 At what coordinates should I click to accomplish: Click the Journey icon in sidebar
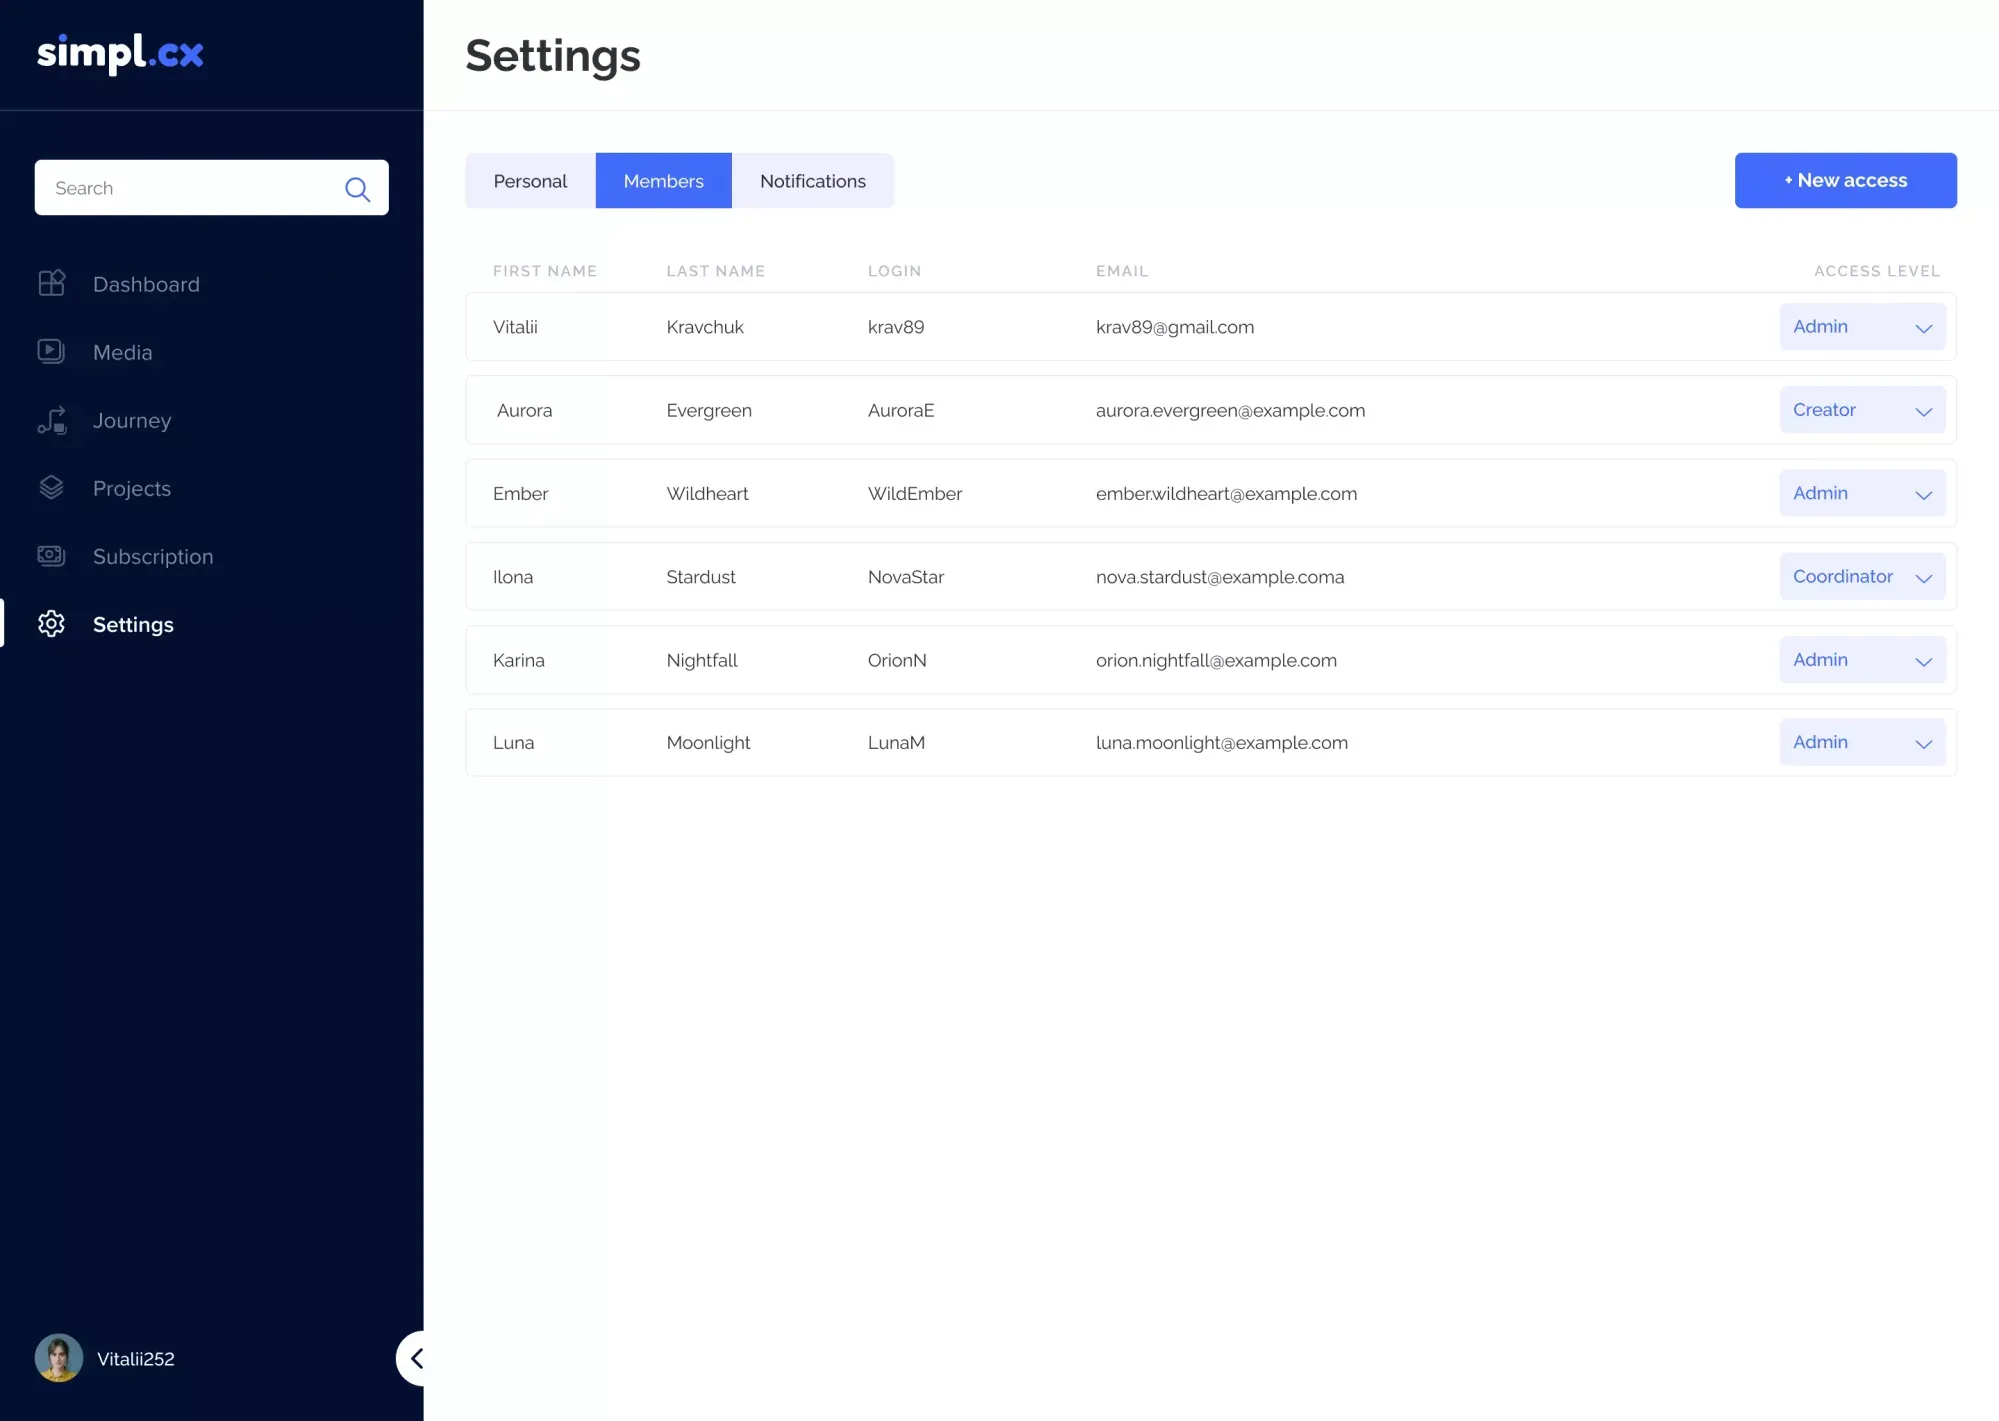point(51,420)
